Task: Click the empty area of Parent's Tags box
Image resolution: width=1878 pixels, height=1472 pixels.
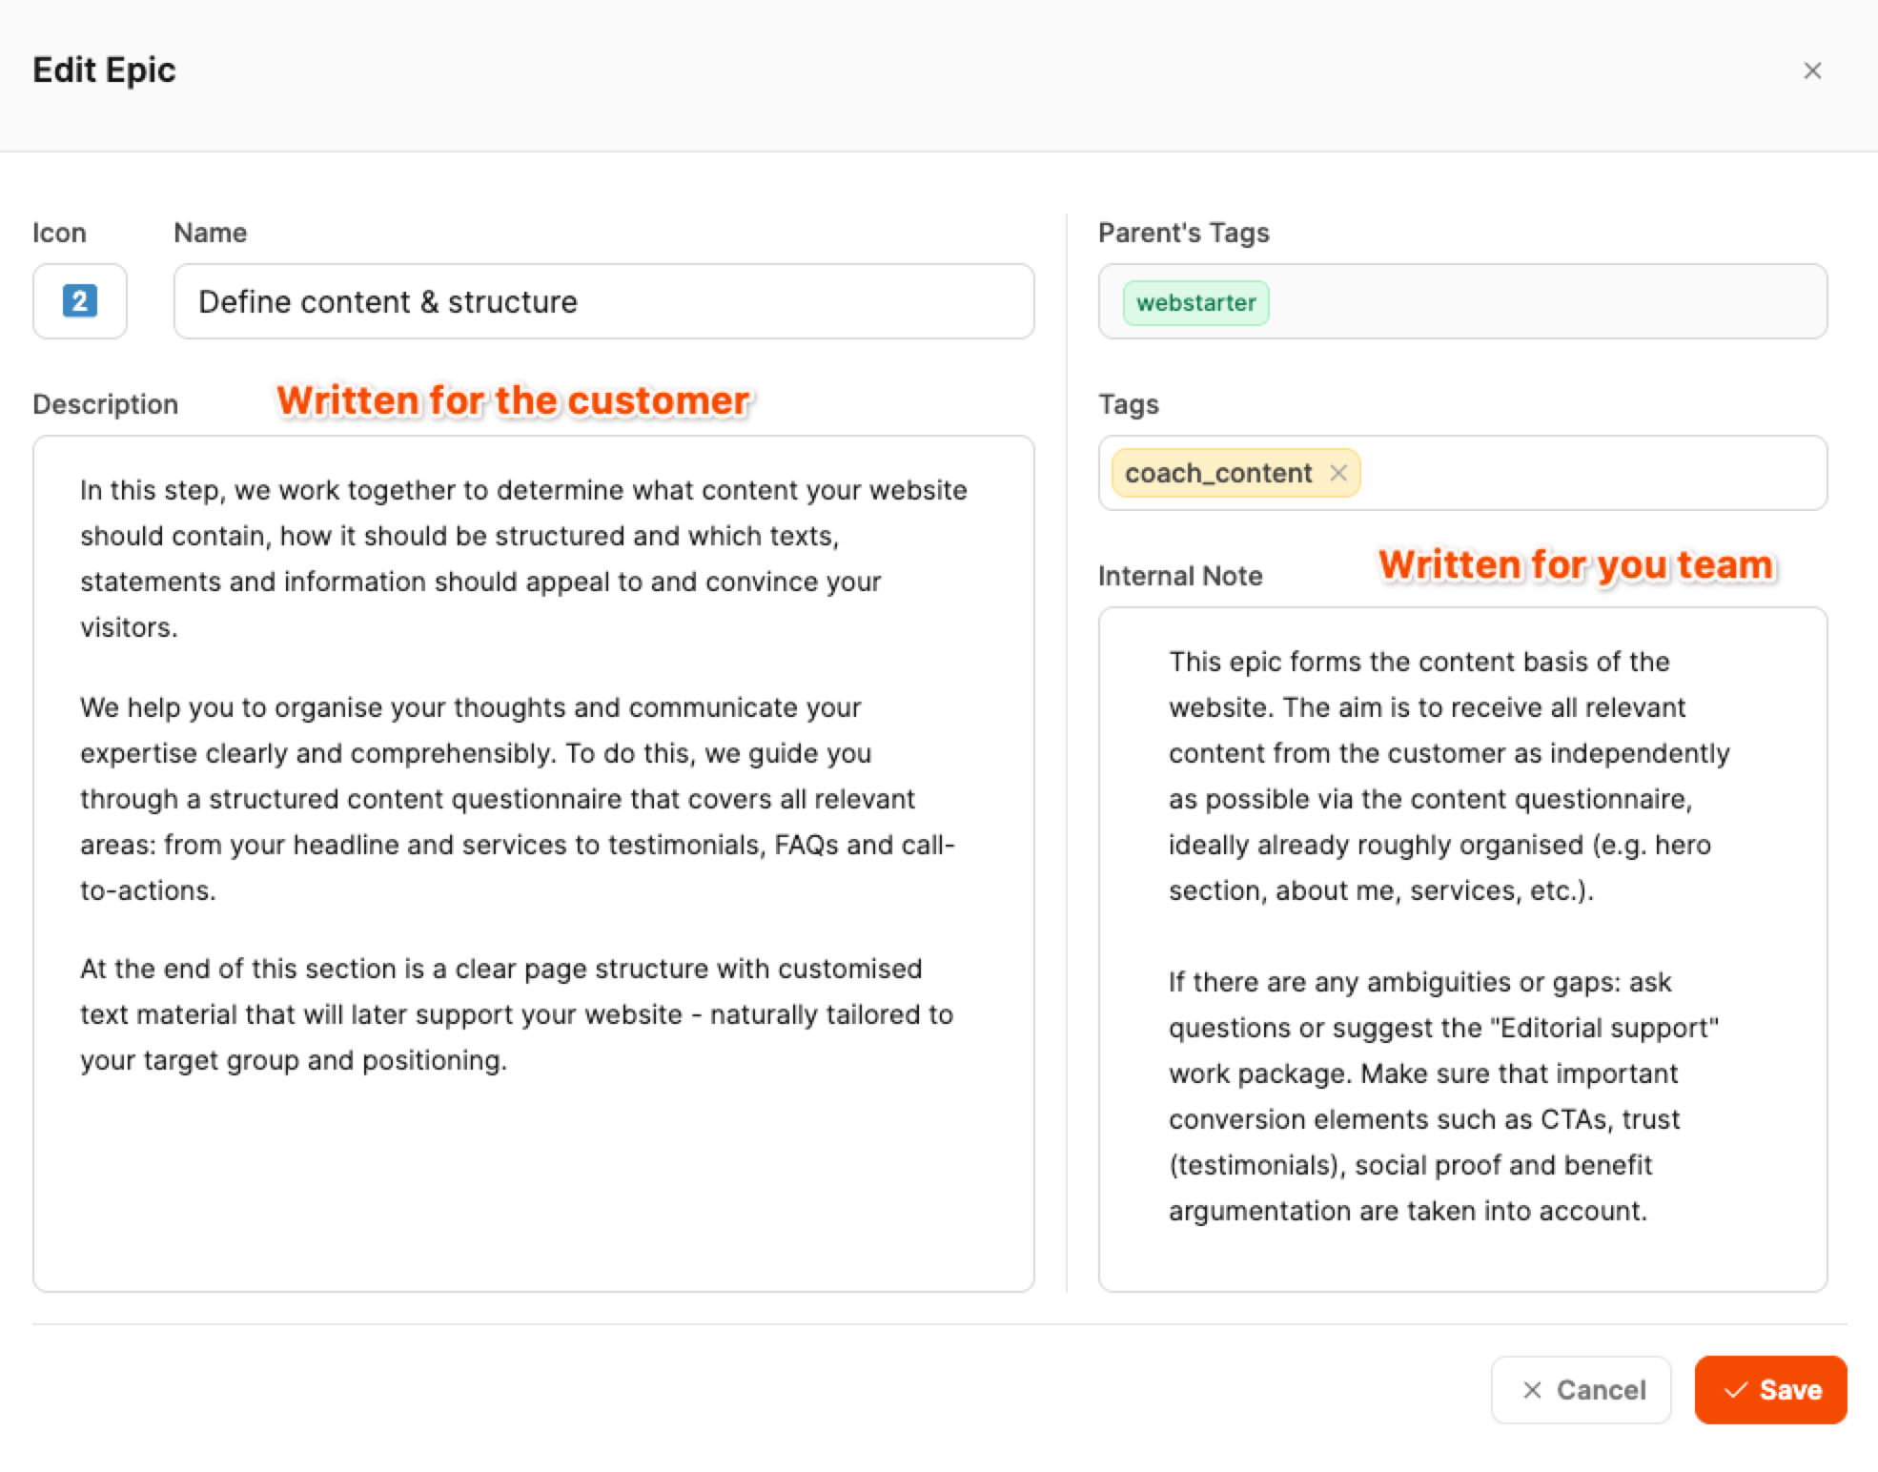Action: tap(1544, 302)
